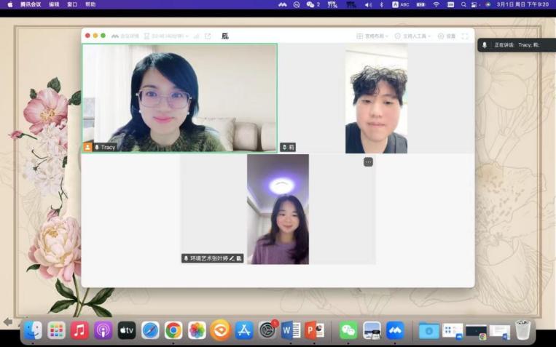Start recording with the 录制 button
The image size is (556, 347).
click(447, 36)
